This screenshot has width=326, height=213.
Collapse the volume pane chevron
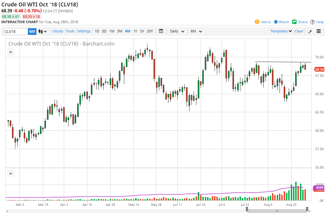point(11,174)
